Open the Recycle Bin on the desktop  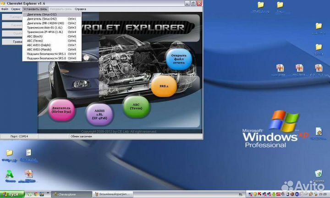coord(318,174)
